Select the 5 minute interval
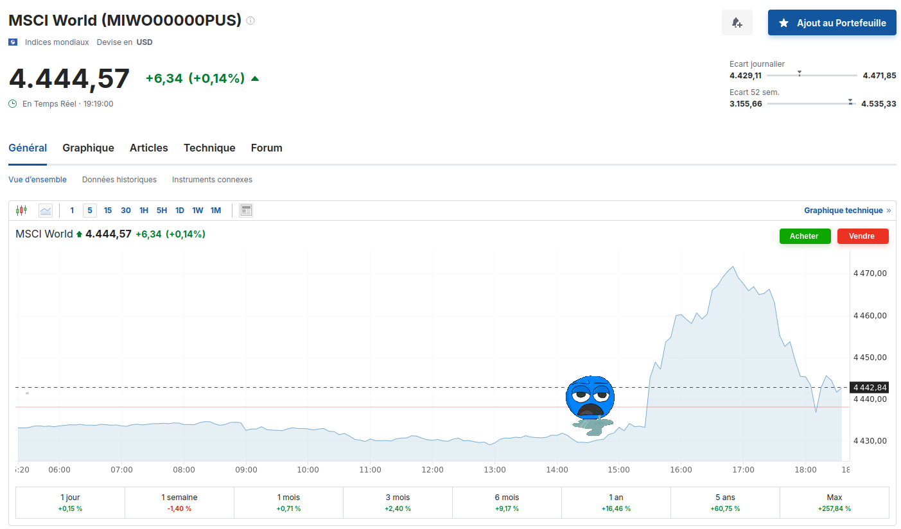Screen dimensions: 901x529 [x=90, y=211]
